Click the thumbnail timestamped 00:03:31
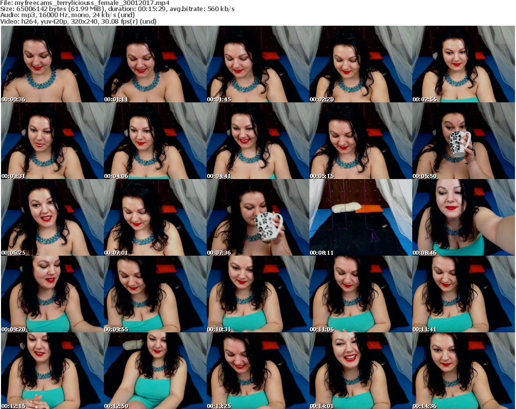 [x=52, y=141]
